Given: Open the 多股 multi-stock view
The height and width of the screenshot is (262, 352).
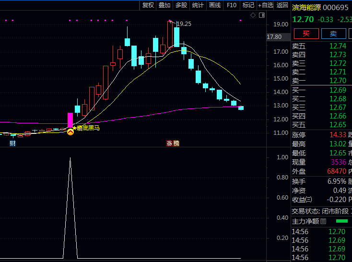Looking at the screenshot, I should 181,5.
